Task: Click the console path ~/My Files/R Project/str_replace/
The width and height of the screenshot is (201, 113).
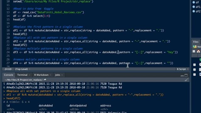Action: click(24, 80)
